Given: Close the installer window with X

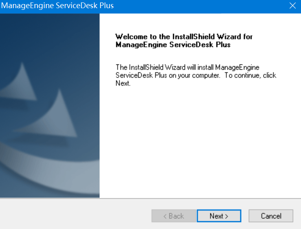Looking at the screenshot, I should 292,6.
